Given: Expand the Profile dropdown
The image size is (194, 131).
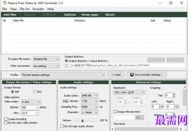Looking at the screenshot, I should pos(63,75).
